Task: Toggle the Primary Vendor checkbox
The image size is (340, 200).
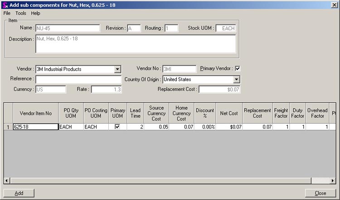Action: (237, 69)
